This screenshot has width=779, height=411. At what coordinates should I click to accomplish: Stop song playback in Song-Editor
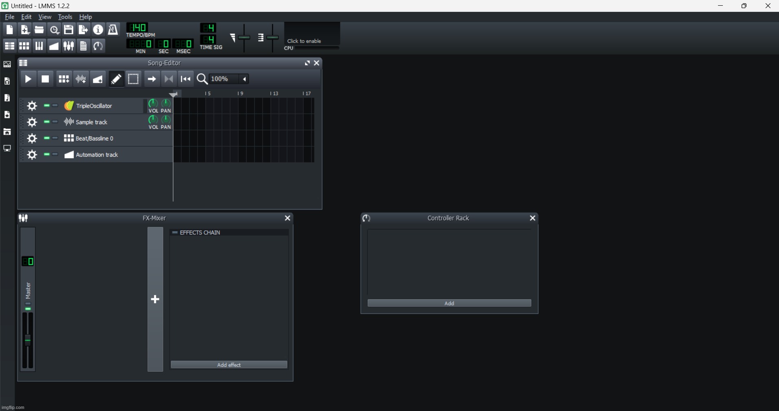(x=46, y=79)
